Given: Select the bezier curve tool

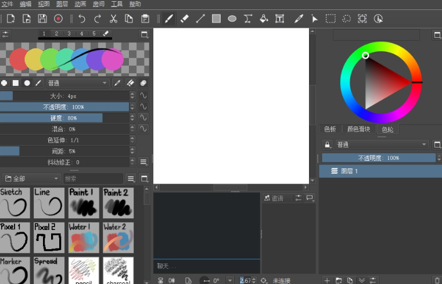Looking at the screenshot, I should tap(248, 19).
